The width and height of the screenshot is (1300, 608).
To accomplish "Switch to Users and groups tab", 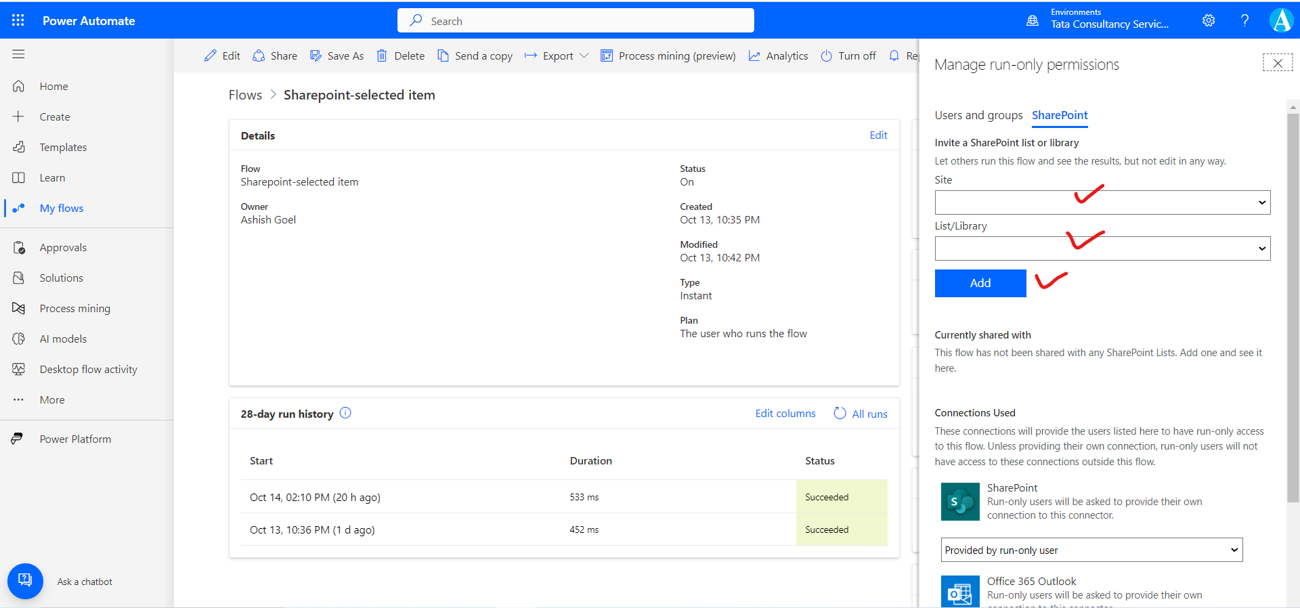I will tap(978, 115).
